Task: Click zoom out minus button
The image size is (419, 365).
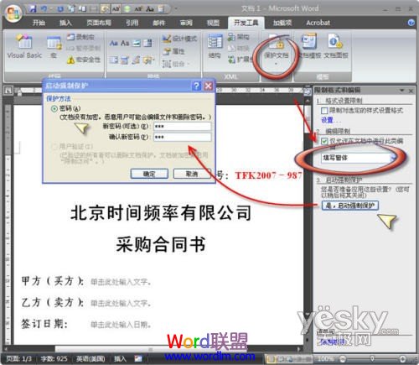Action: (343, 358)
